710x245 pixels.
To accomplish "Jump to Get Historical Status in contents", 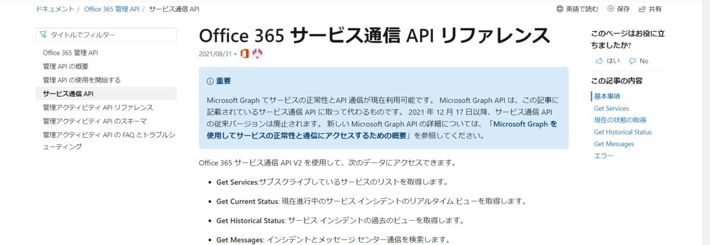I will point(623,132).
